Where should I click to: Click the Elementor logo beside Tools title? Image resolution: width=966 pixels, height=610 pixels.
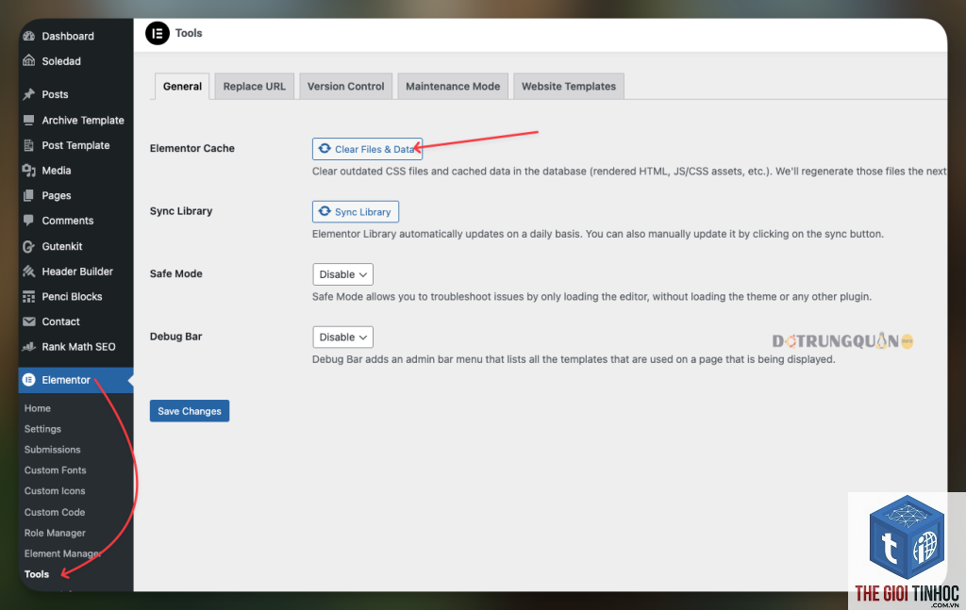(x=158, y=33)
